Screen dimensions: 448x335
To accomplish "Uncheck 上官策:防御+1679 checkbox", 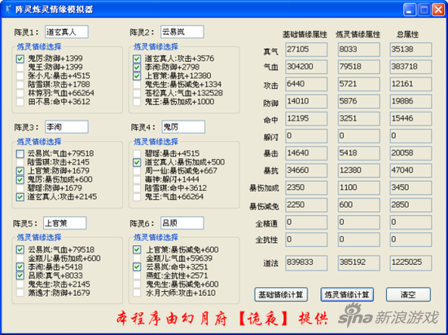I will coord(20,171).
